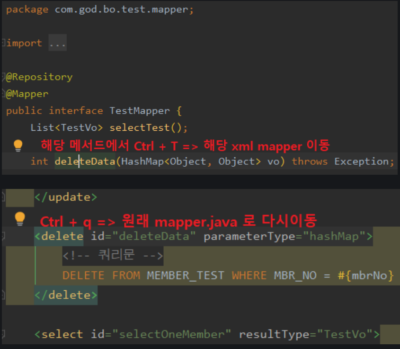The image size is (400, 349).
Task: Toggle fold marker beside @Repository annotation
Action: [x=3, y=76]
